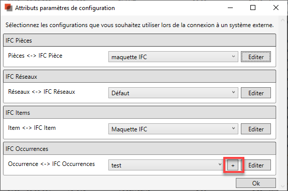
Task: Click Editer for IFC Items
Action: pos(256,129)
